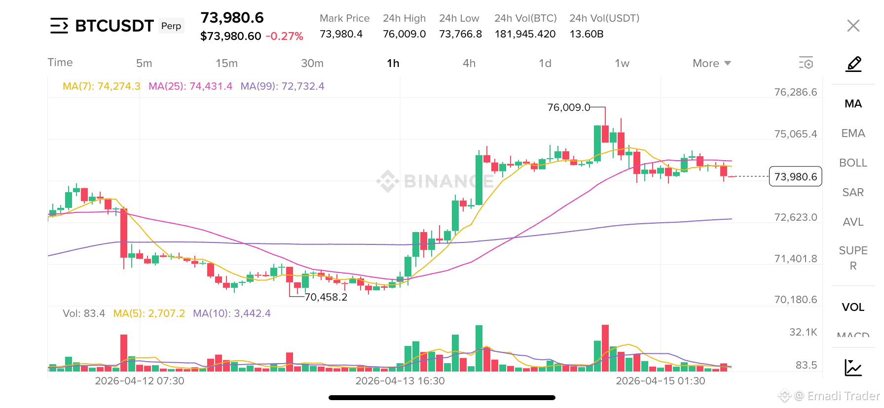
Task: Select the 1h timeframe tab
Action: tap(393, 63)
